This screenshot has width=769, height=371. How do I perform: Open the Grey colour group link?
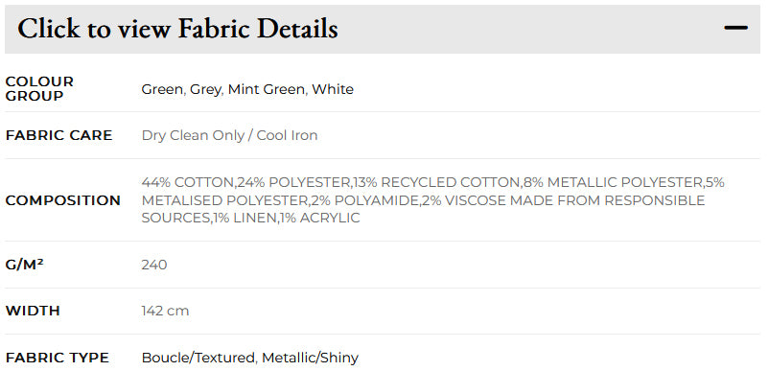click(x=205, y=90)
